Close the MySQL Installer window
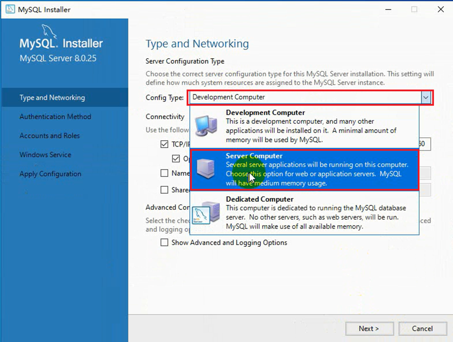This screenshot has width=453, height=342. (x=440, y=9)
